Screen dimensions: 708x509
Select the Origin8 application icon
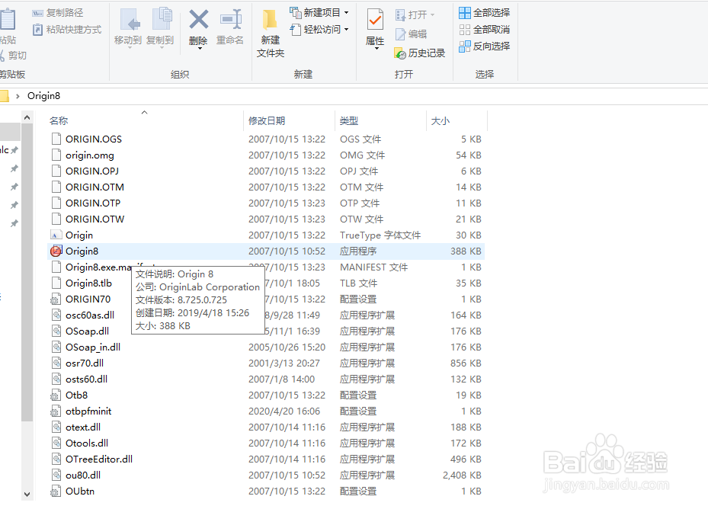pos(56,251)
